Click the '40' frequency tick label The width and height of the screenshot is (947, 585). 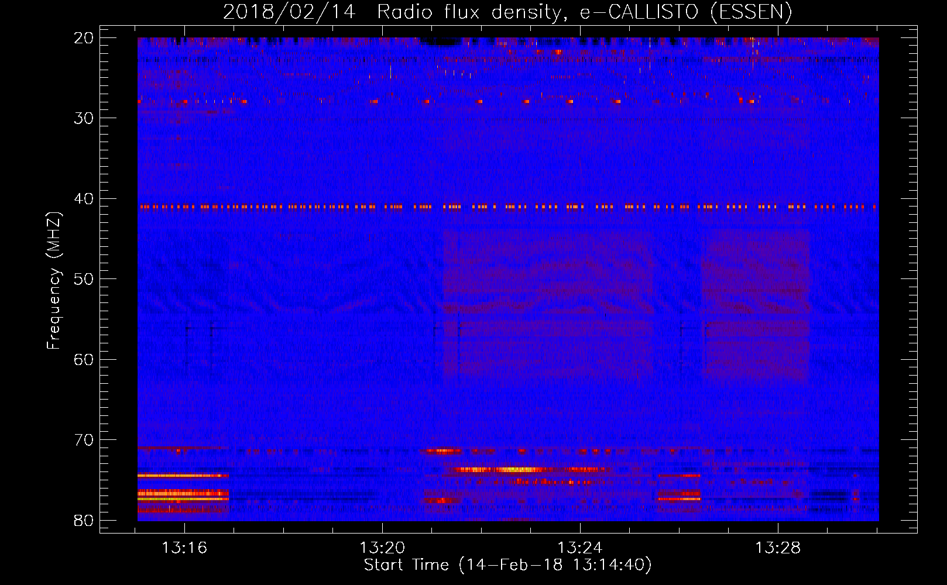pyautogui.click(x=84, y=199)
